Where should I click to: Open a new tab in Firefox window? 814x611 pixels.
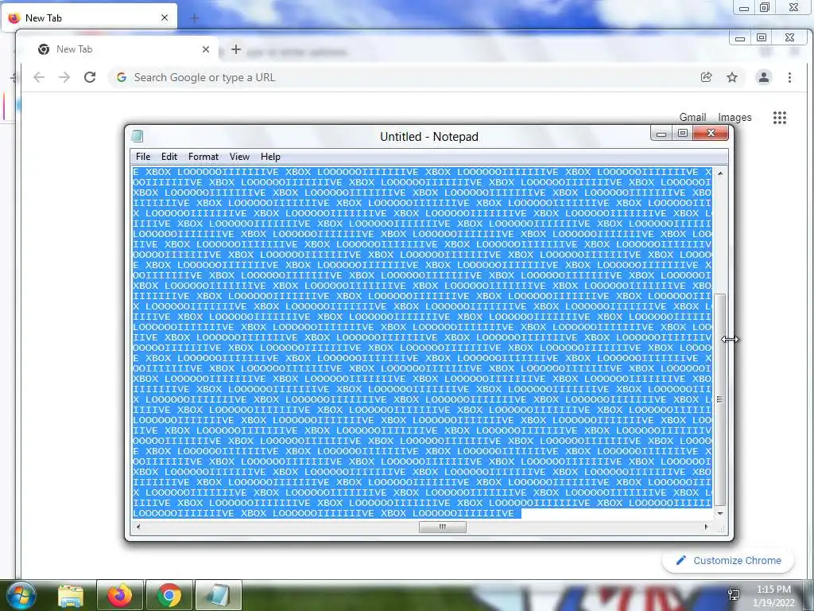click(195, 19)
